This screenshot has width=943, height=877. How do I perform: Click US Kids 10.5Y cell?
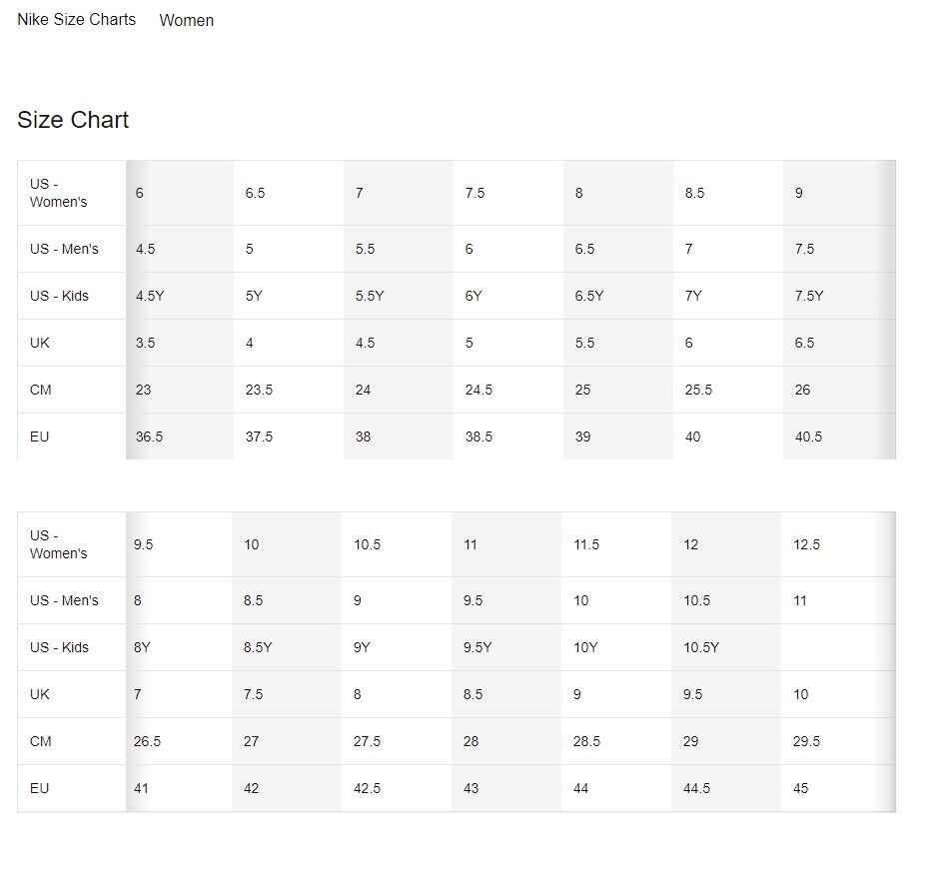click(x=726, y=648)
